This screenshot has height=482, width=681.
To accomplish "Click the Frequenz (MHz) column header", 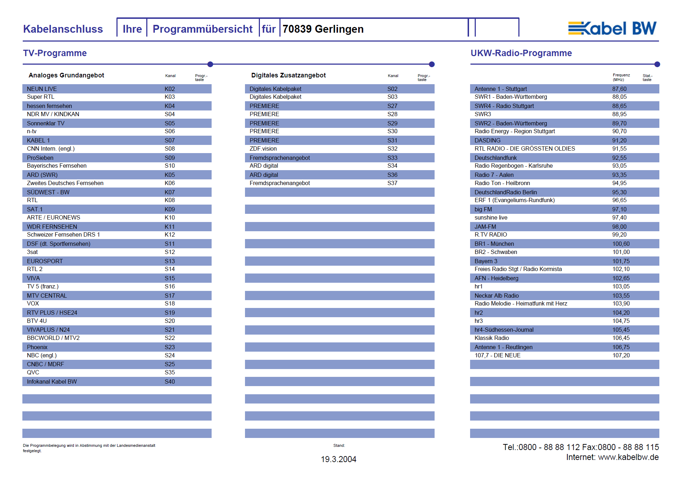I will tap(621, 77).
